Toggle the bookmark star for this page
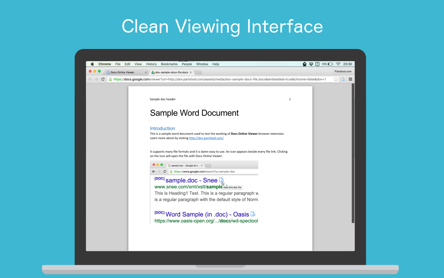Screen dimensions: 444x278 (x=335, y=79)
